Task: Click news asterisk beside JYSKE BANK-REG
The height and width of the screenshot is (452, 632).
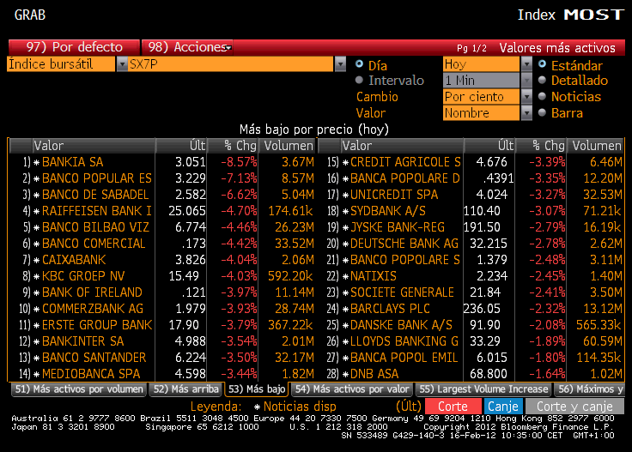Action: [x=345, y=228]
